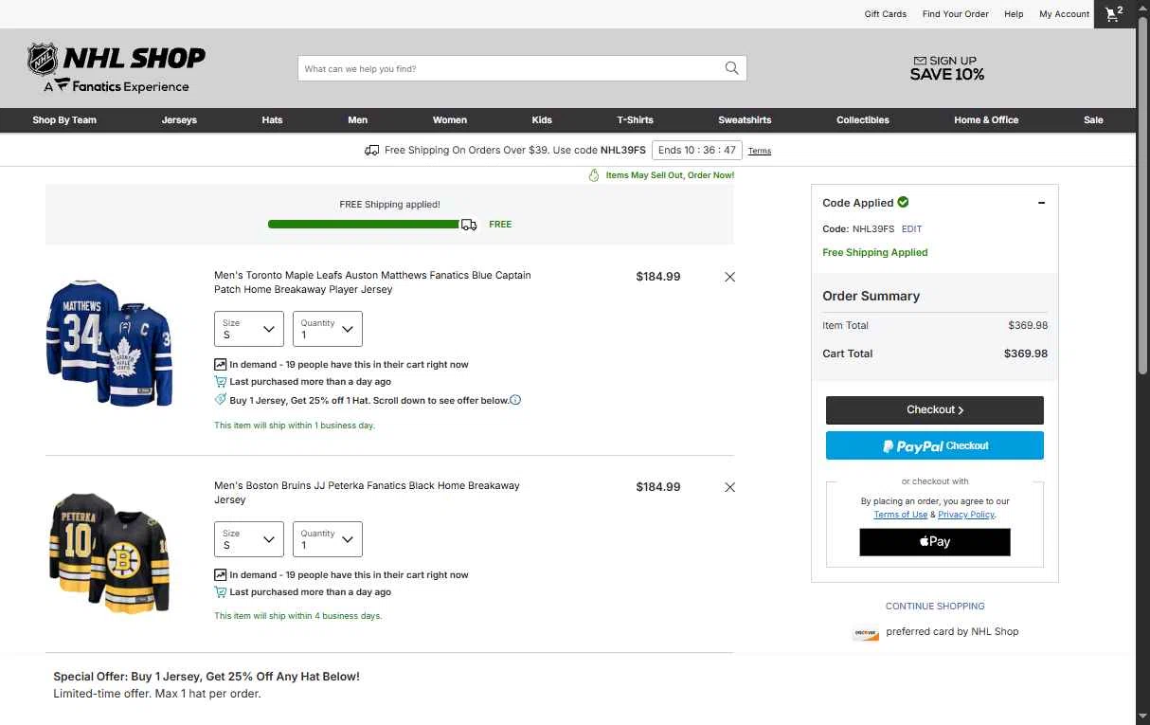Click the free shipping green progress bar
This screenshot has height=725, width=1150.
(x=364, y=225)
